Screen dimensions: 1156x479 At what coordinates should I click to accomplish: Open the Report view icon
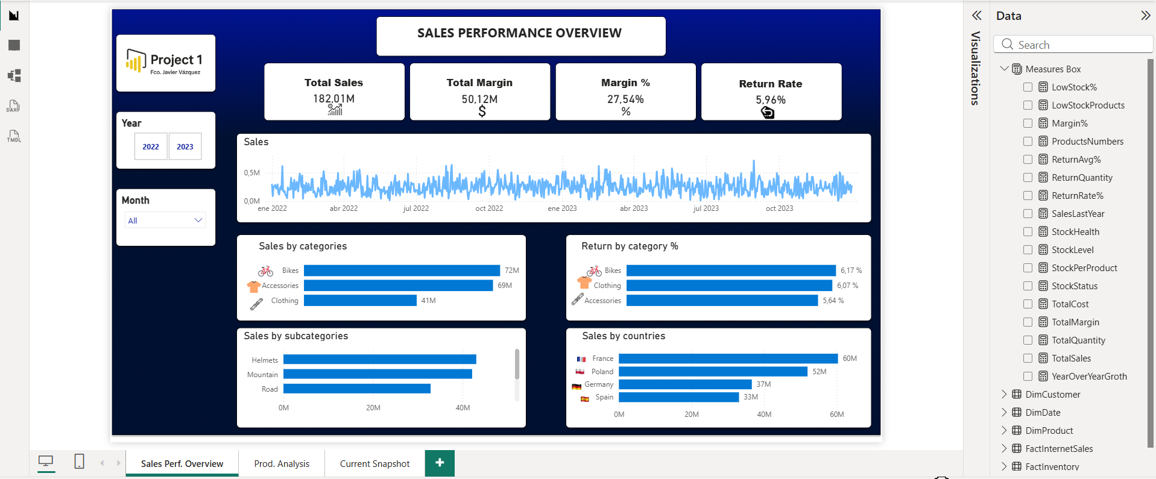tap(14, 15)
